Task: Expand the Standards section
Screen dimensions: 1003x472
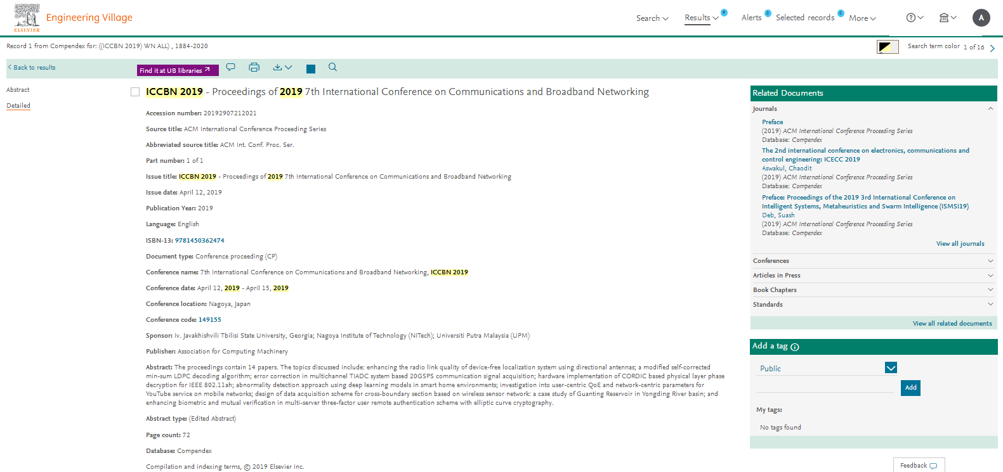Action: click(x=990, y=305)
